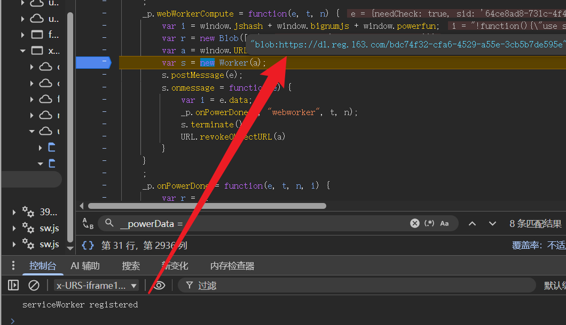The image size is (566, 325).
Task: Click 'serviceWorker registered' console message
Action: [80, 305]
